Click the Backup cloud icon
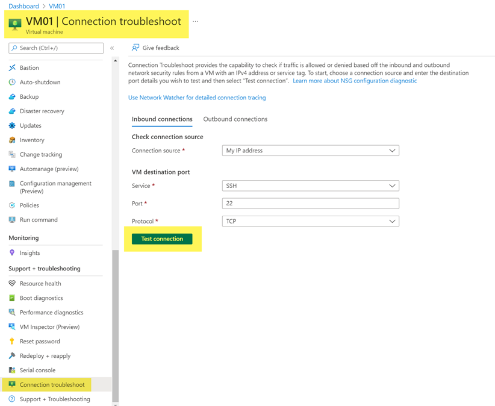 click(12, 96)
